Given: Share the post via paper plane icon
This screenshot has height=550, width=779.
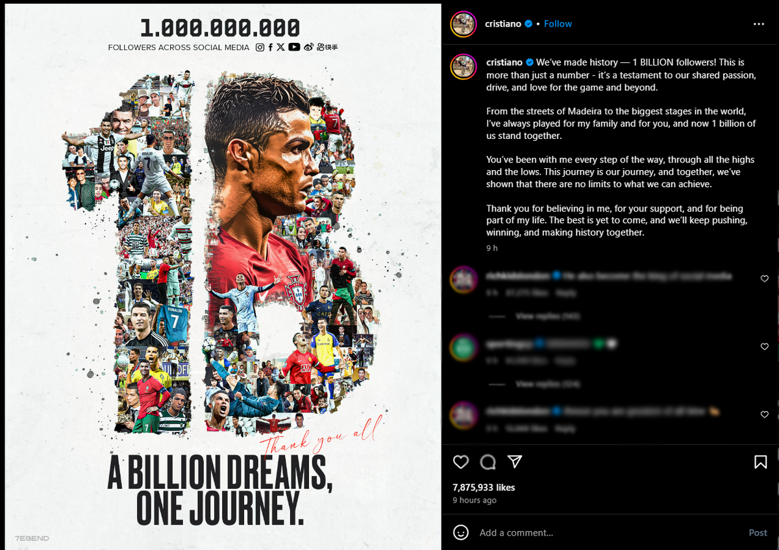Looking at the screenshot, I should coord(515,462).
